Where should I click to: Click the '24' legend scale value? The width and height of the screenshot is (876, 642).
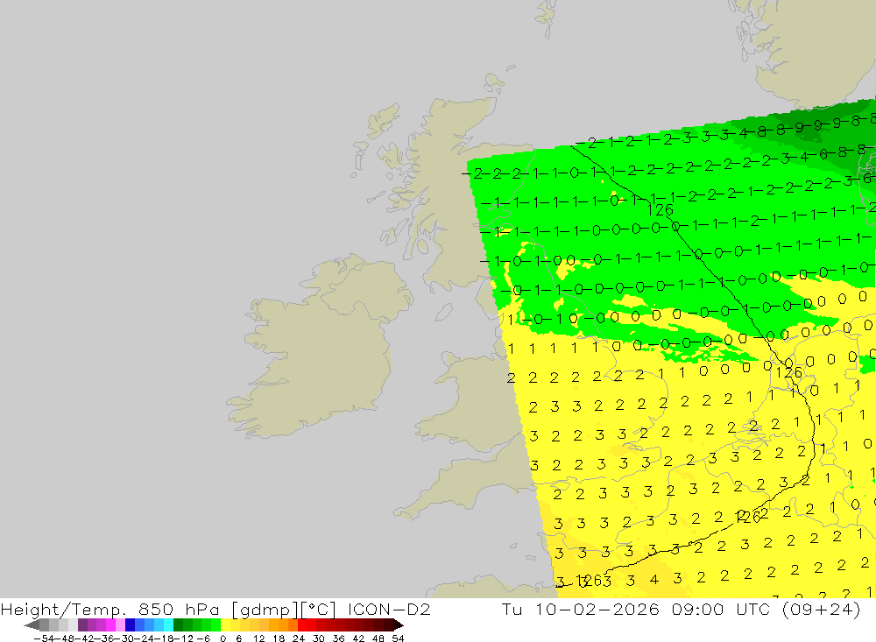(299, 638)
